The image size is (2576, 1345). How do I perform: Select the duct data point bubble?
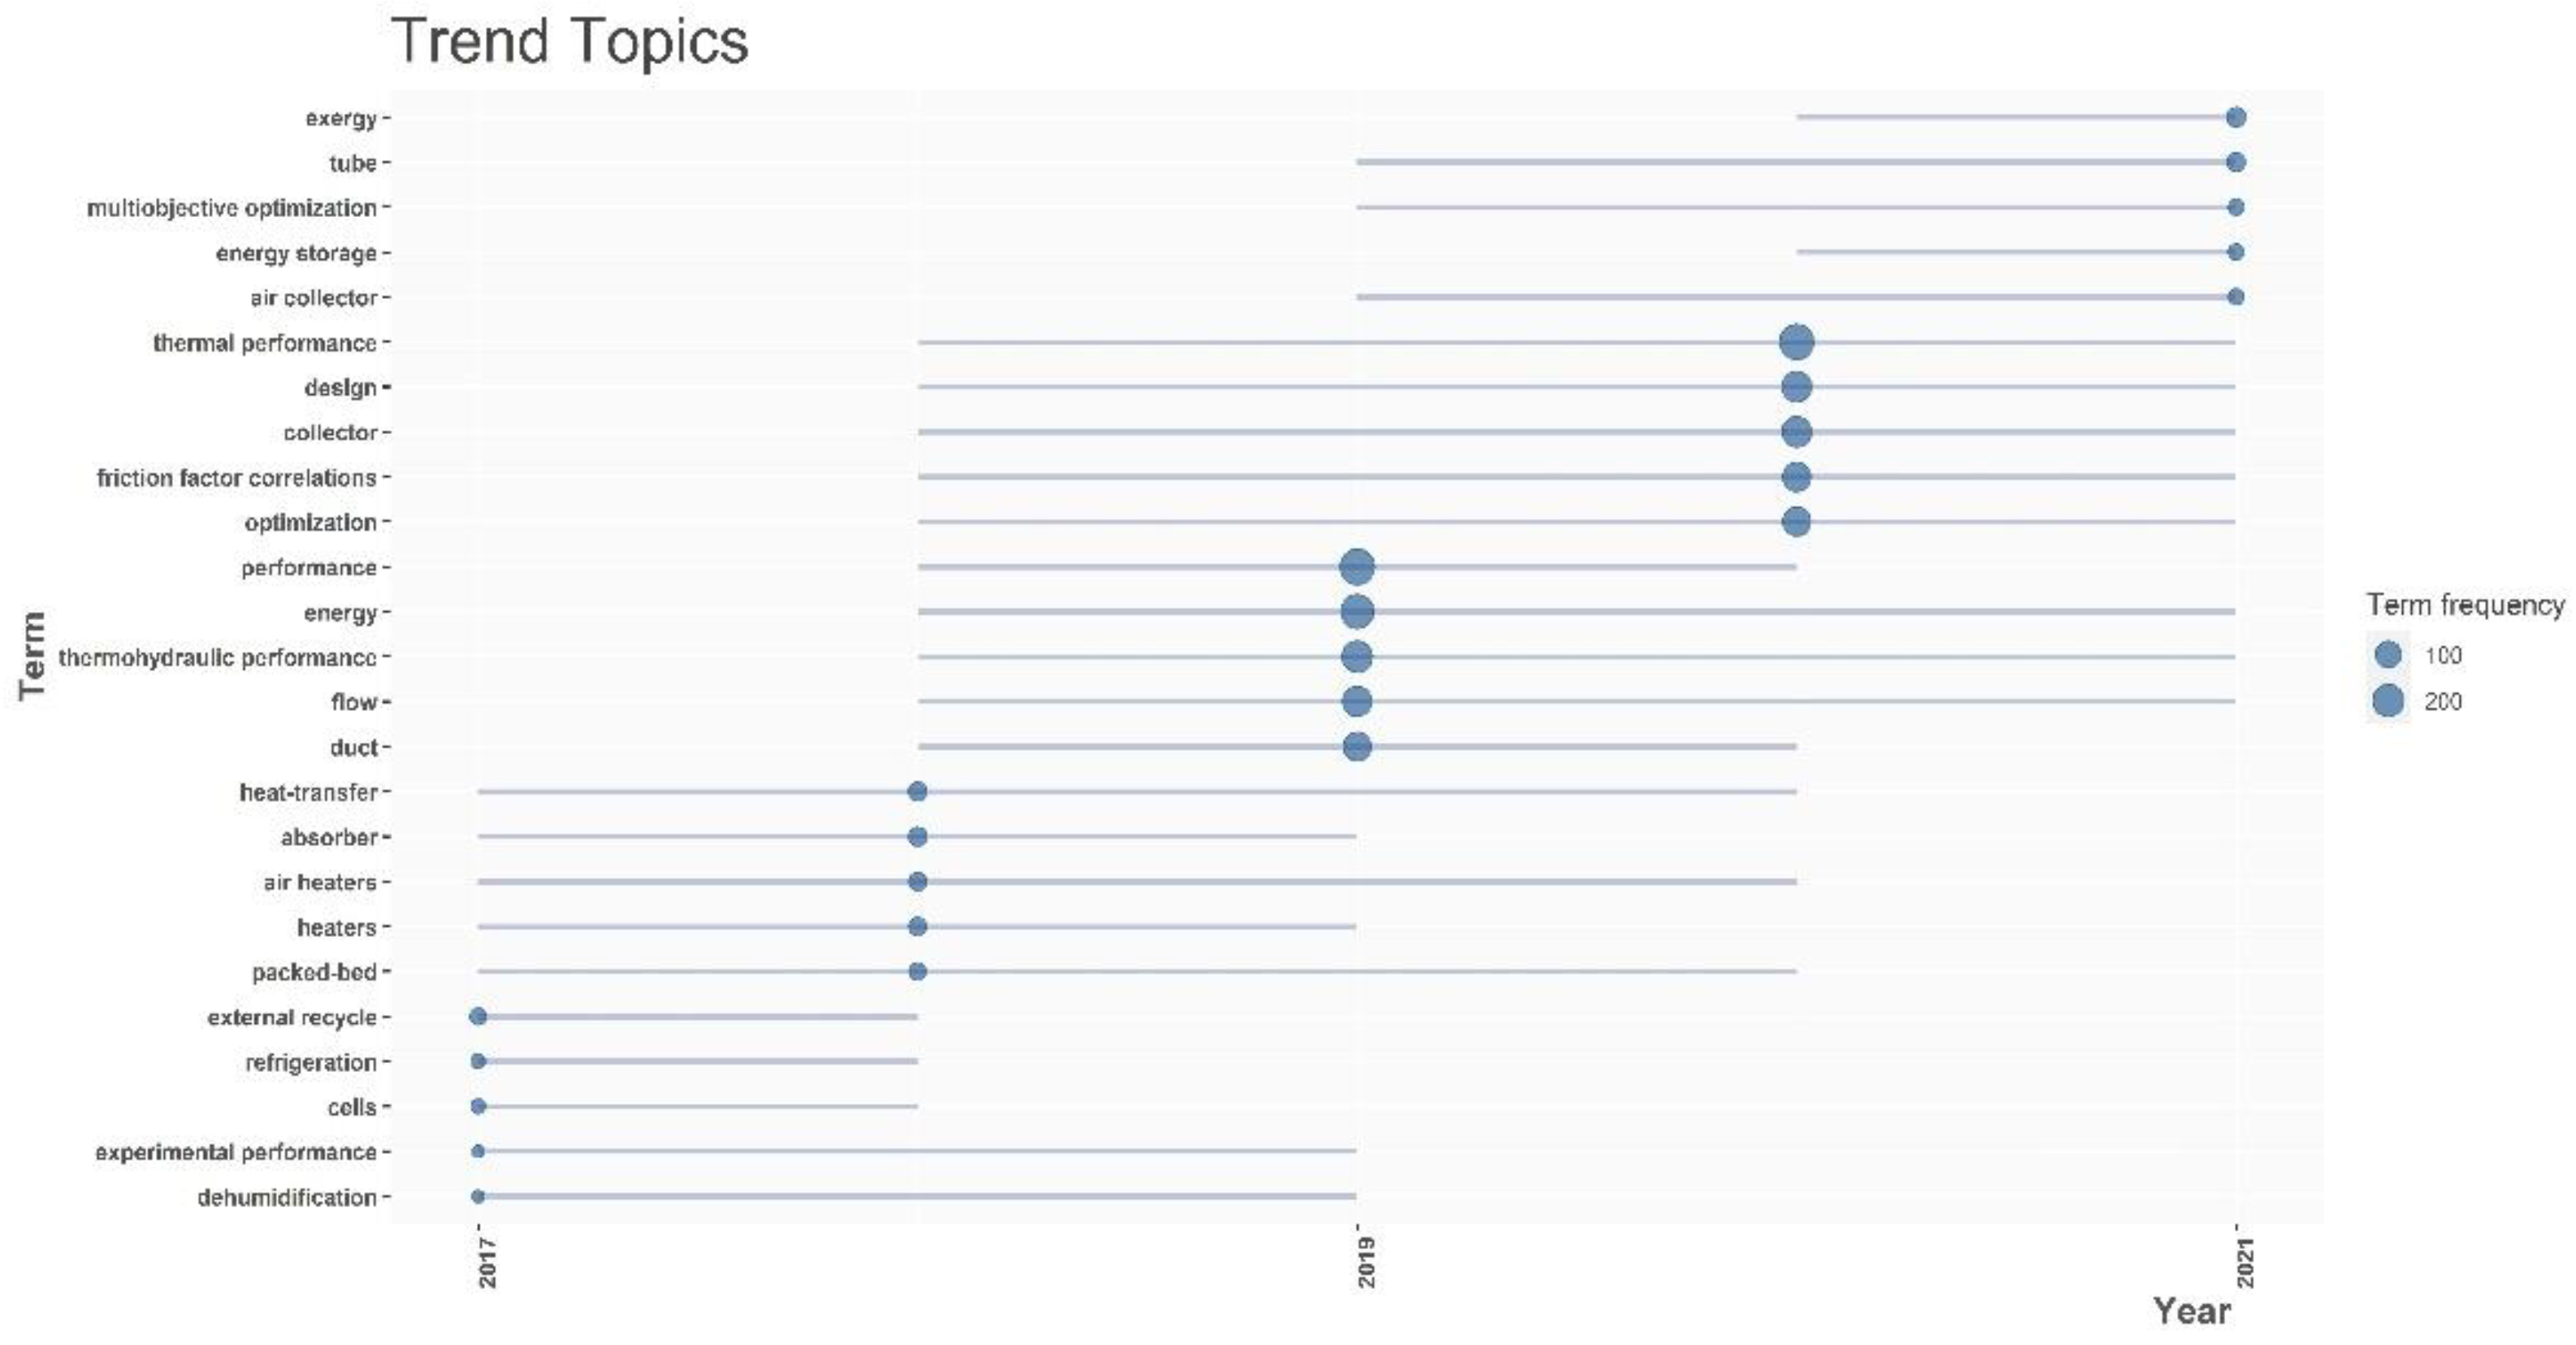[x=1356, y=747]
